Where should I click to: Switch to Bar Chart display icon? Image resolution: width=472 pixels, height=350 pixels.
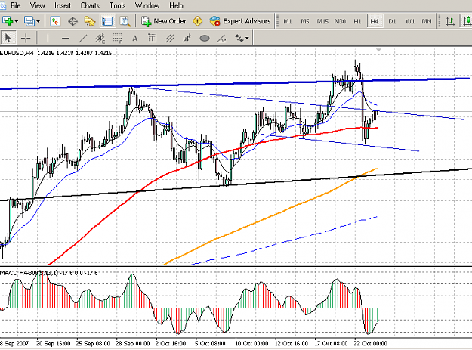click(x=450, y=21)
